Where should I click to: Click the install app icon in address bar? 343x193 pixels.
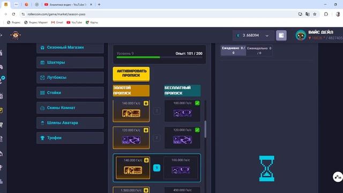[x=300, y=14]
